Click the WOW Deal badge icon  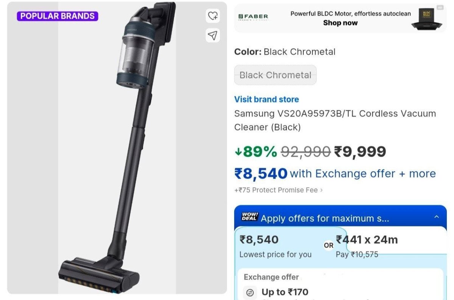[249, 217]
